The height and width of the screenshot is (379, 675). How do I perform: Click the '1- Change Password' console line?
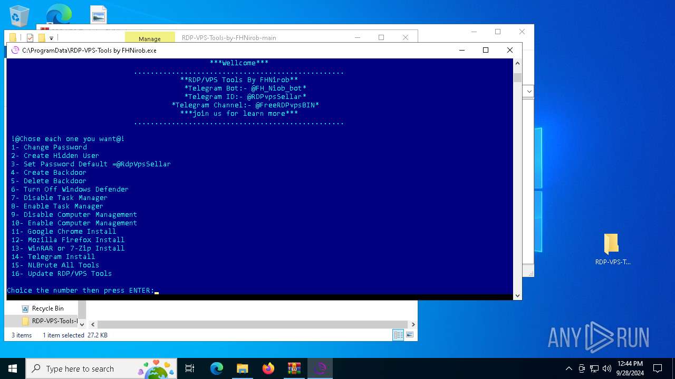49,147
